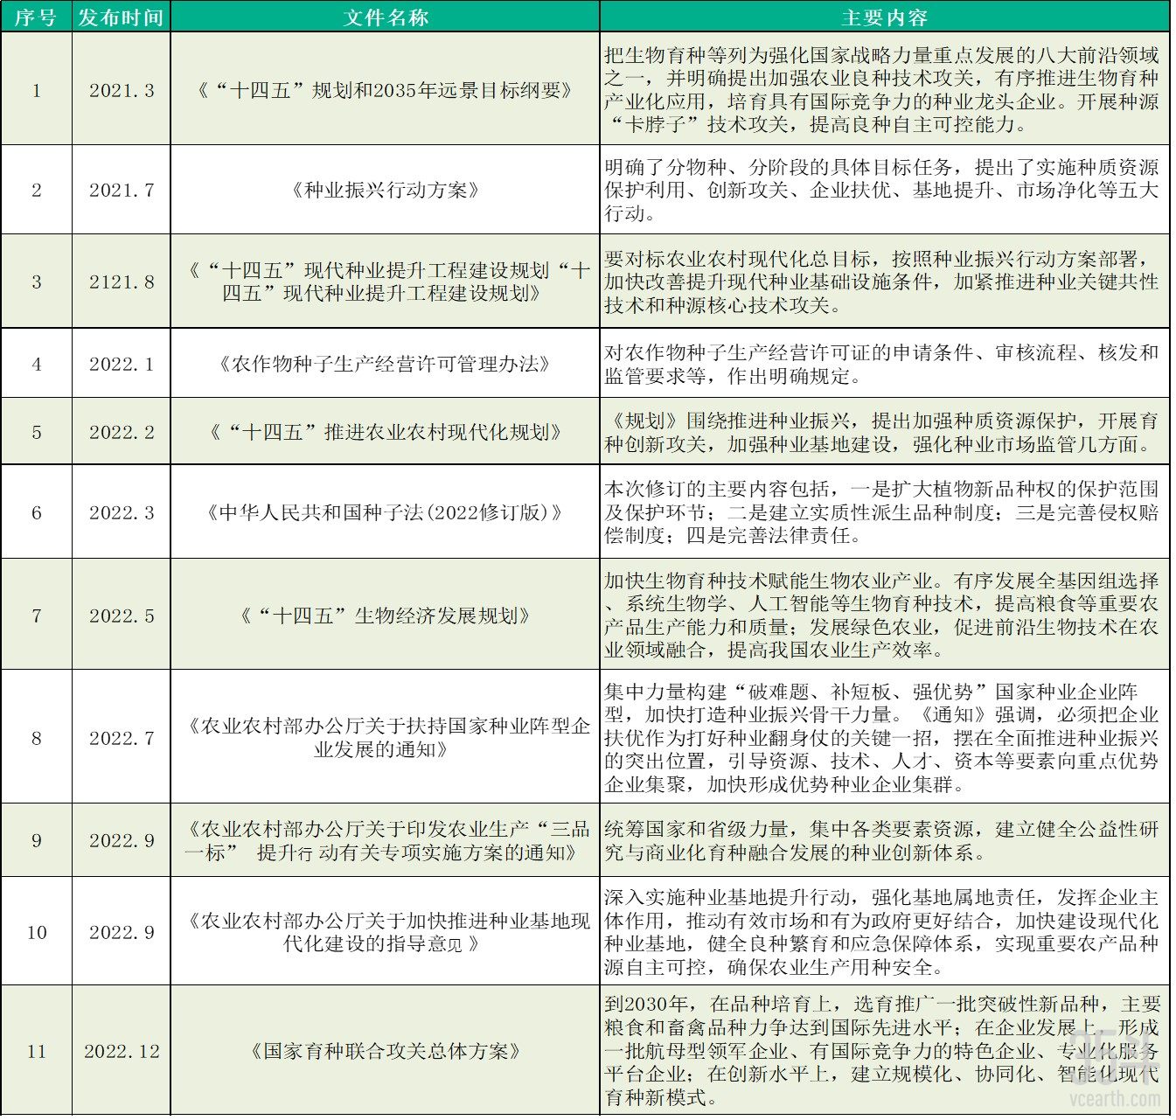
Task: Click content starting 明确了分物种、分阶段的具体目标
Action: click(883, 190)
